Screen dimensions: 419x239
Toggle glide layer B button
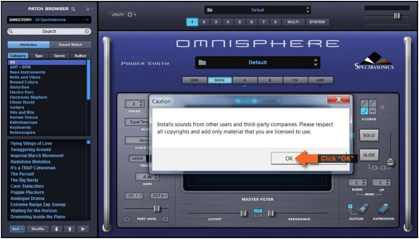coord(383,168)
